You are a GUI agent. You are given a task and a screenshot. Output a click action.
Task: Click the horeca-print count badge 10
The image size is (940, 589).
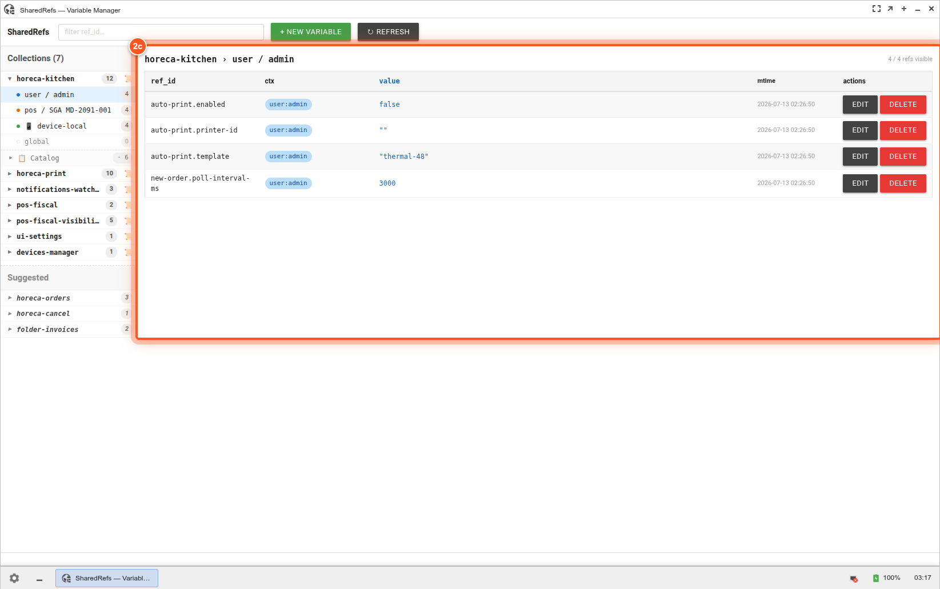pyautogui.click(x=110, y=174)
